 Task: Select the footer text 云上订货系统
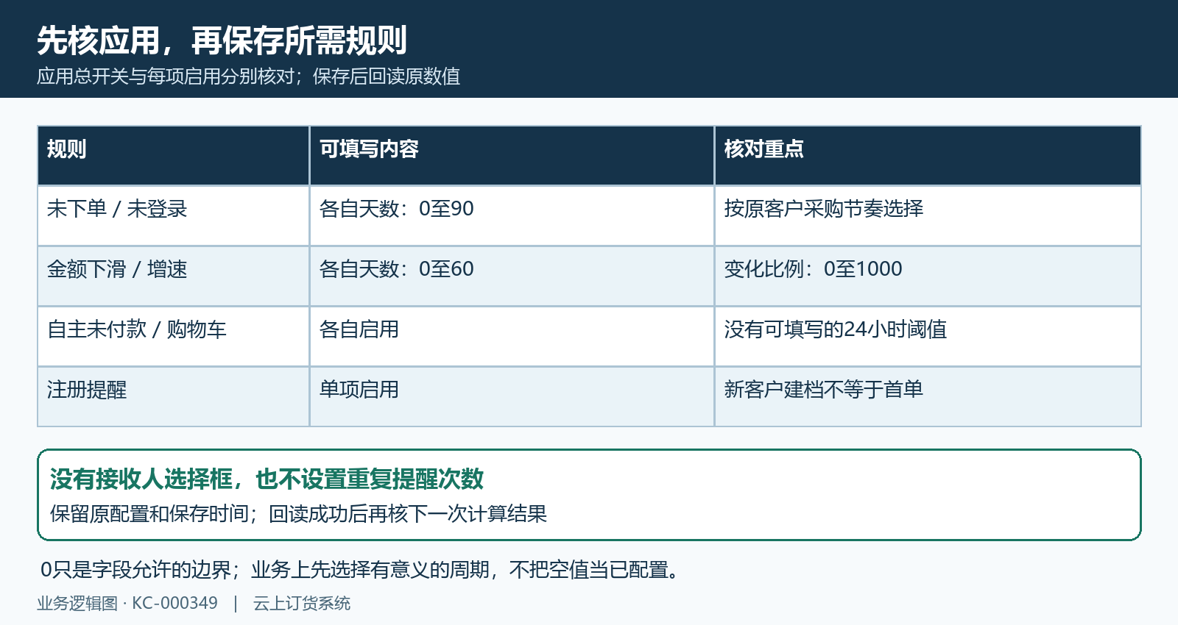[302, 604]
